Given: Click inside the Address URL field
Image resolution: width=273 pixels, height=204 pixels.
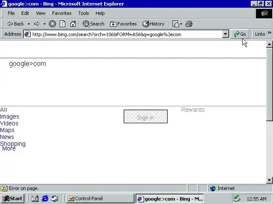Looking at the screenshot, I should [x=126, y=34].
